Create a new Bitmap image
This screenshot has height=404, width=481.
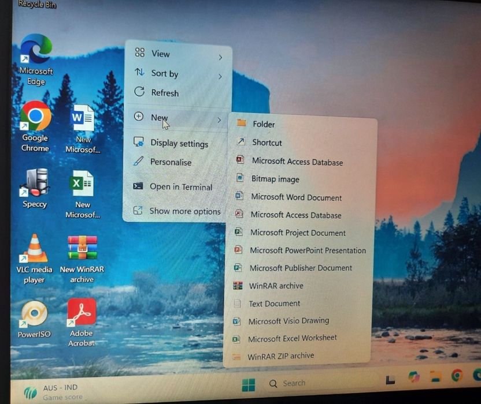(301, 179)
